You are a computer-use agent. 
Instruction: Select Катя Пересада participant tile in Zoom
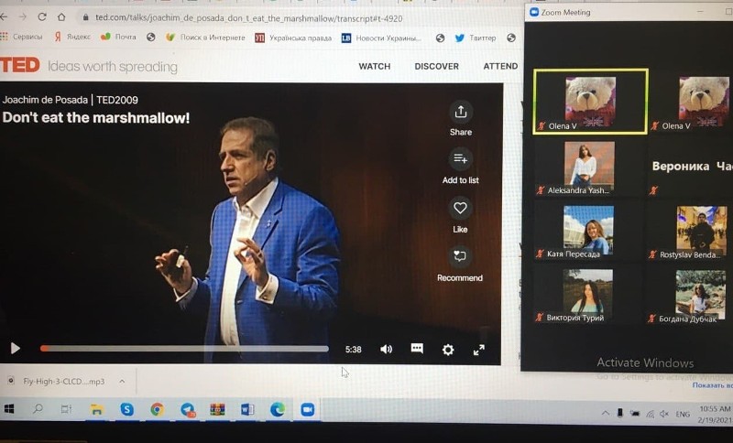pyautogui.click(x=589, y=231)
